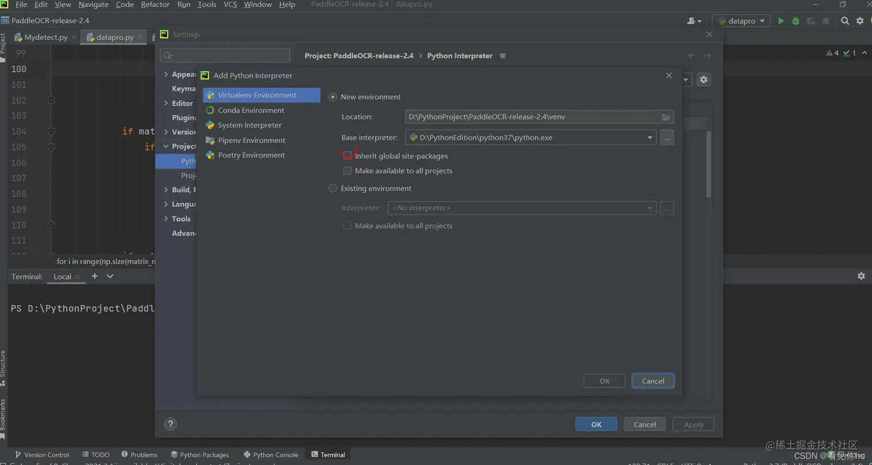Select Conda Environment in interpreter list
This screenshot has width=872, height=465.
(x=261, y=110)
